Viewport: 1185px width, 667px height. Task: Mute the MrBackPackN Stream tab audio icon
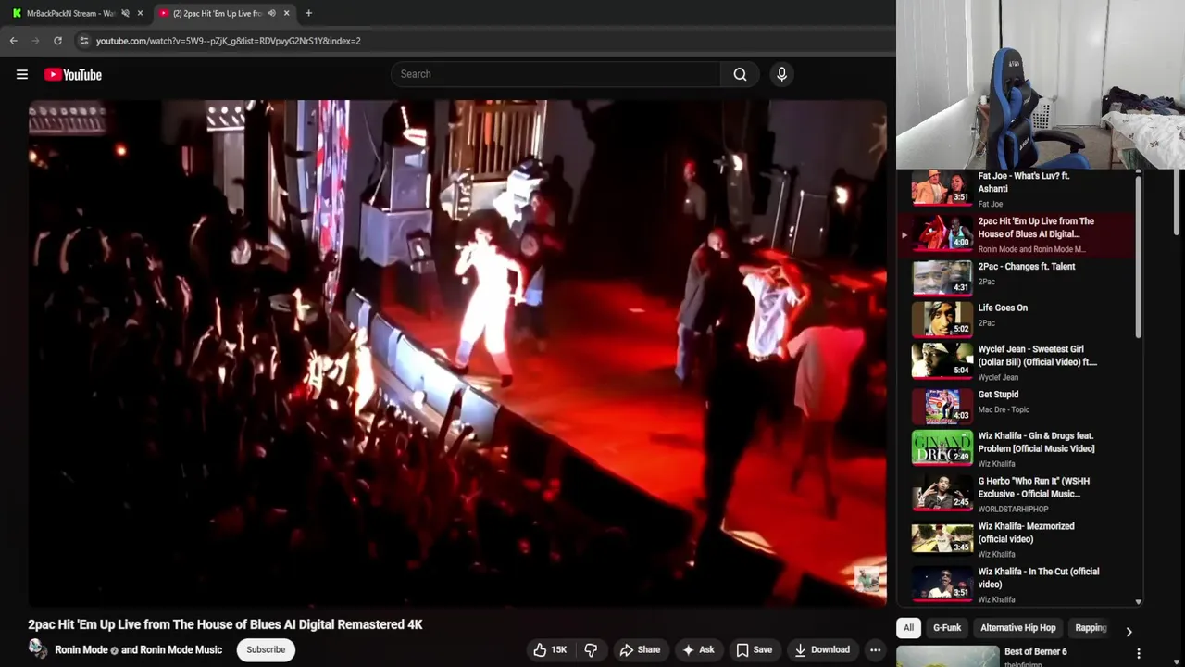click(125, 13)
